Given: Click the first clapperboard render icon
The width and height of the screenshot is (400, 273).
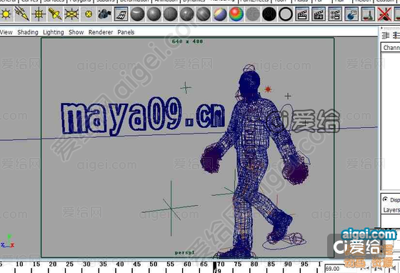Looking at the screenshot, I should tap(302, 14).
